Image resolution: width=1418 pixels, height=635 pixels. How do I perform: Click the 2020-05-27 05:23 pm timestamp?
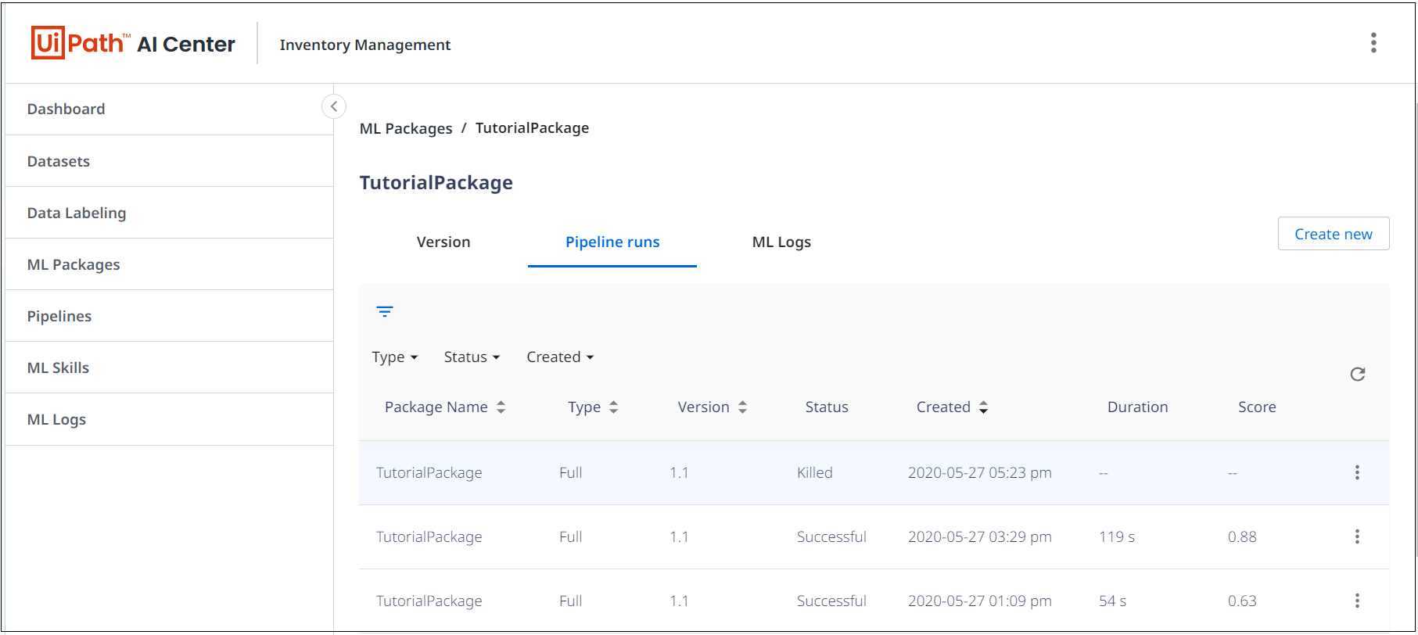(x=980, y=472)
